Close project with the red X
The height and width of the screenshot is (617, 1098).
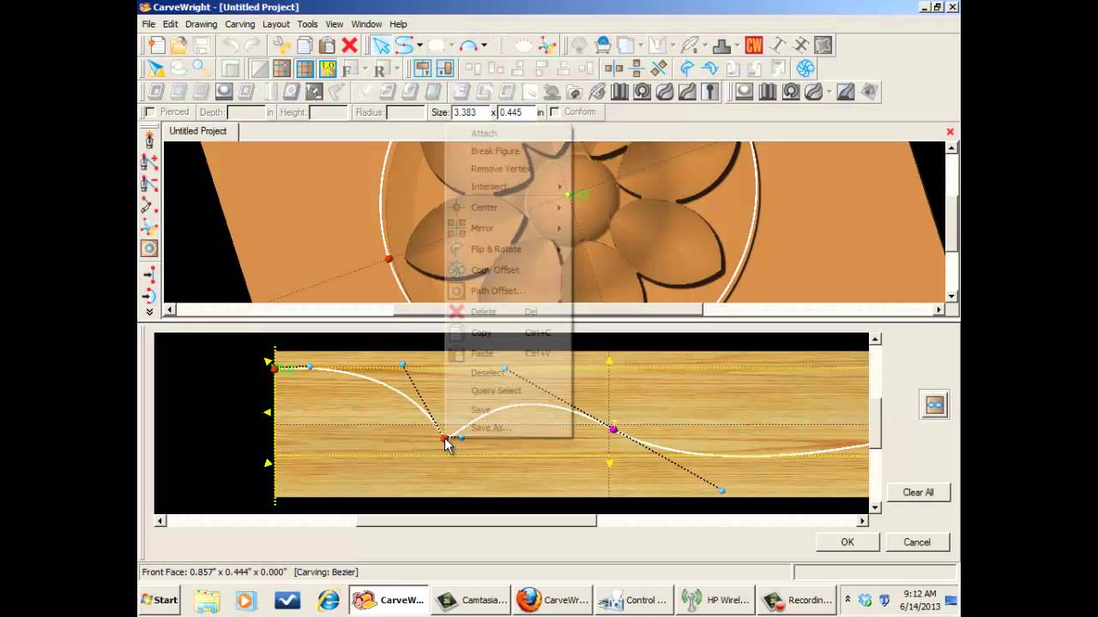coord(950,131)
